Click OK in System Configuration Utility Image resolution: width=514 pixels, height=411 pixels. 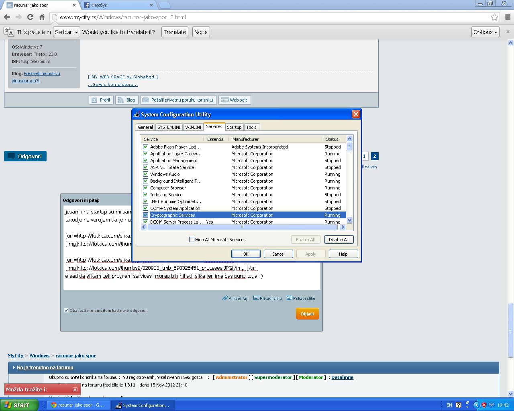[246, 254]
